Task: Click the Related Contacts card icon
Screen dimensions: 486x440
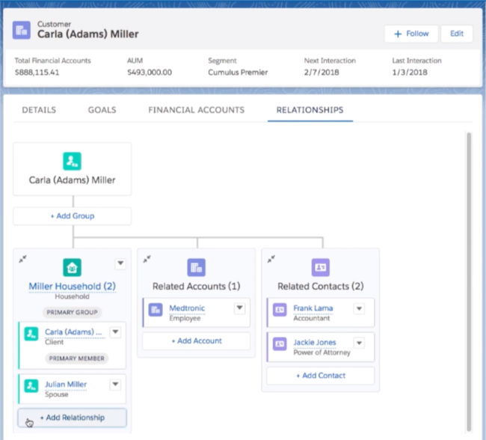Action: tap(320, 267)
